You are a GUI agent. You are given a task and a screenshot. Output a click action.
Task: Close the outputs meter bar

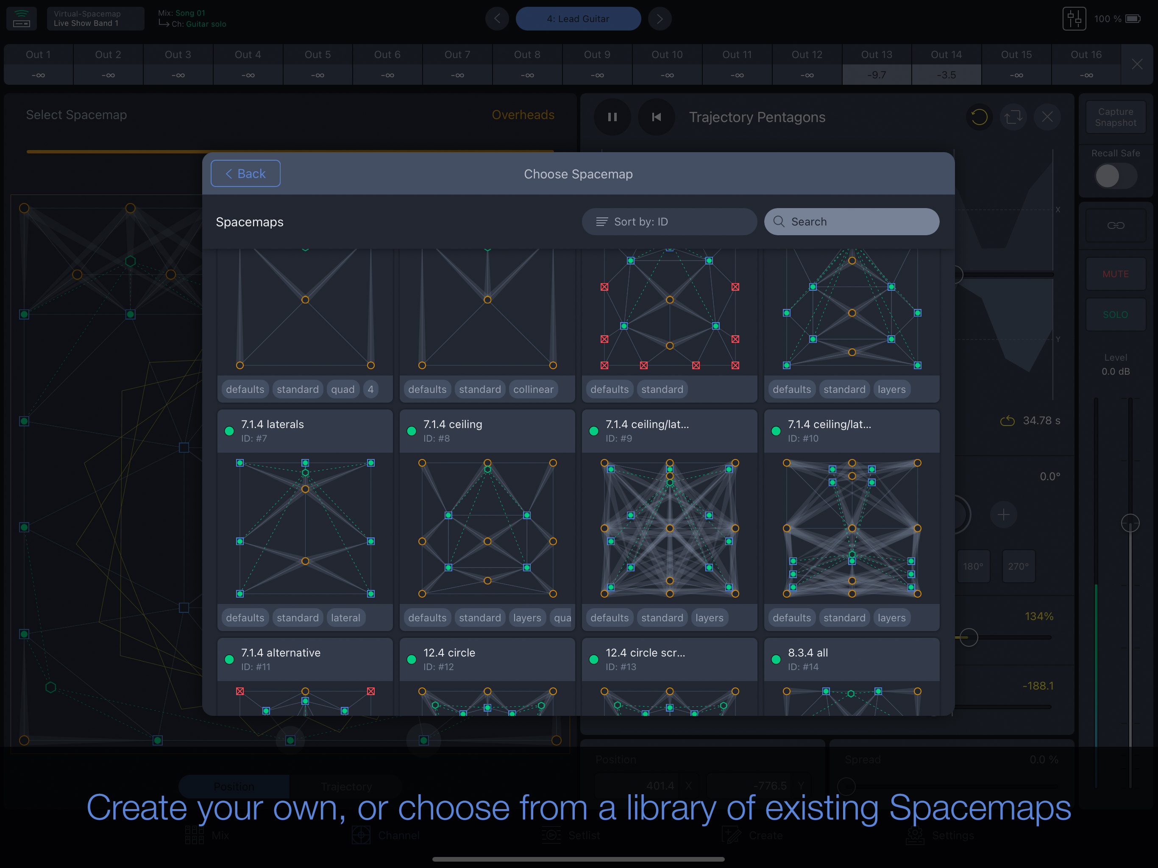coord(1136,64)
